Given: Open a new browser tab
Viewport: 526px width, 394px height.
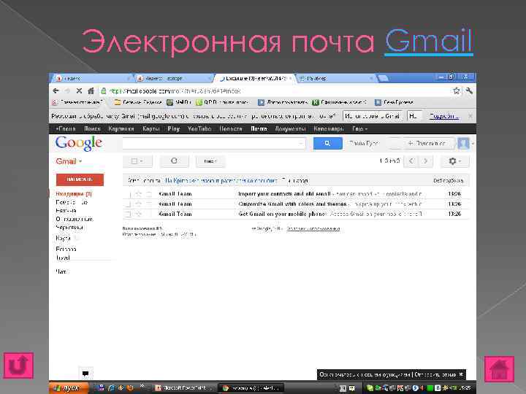Looking at the screenshot, I should [x=383, y=78].
